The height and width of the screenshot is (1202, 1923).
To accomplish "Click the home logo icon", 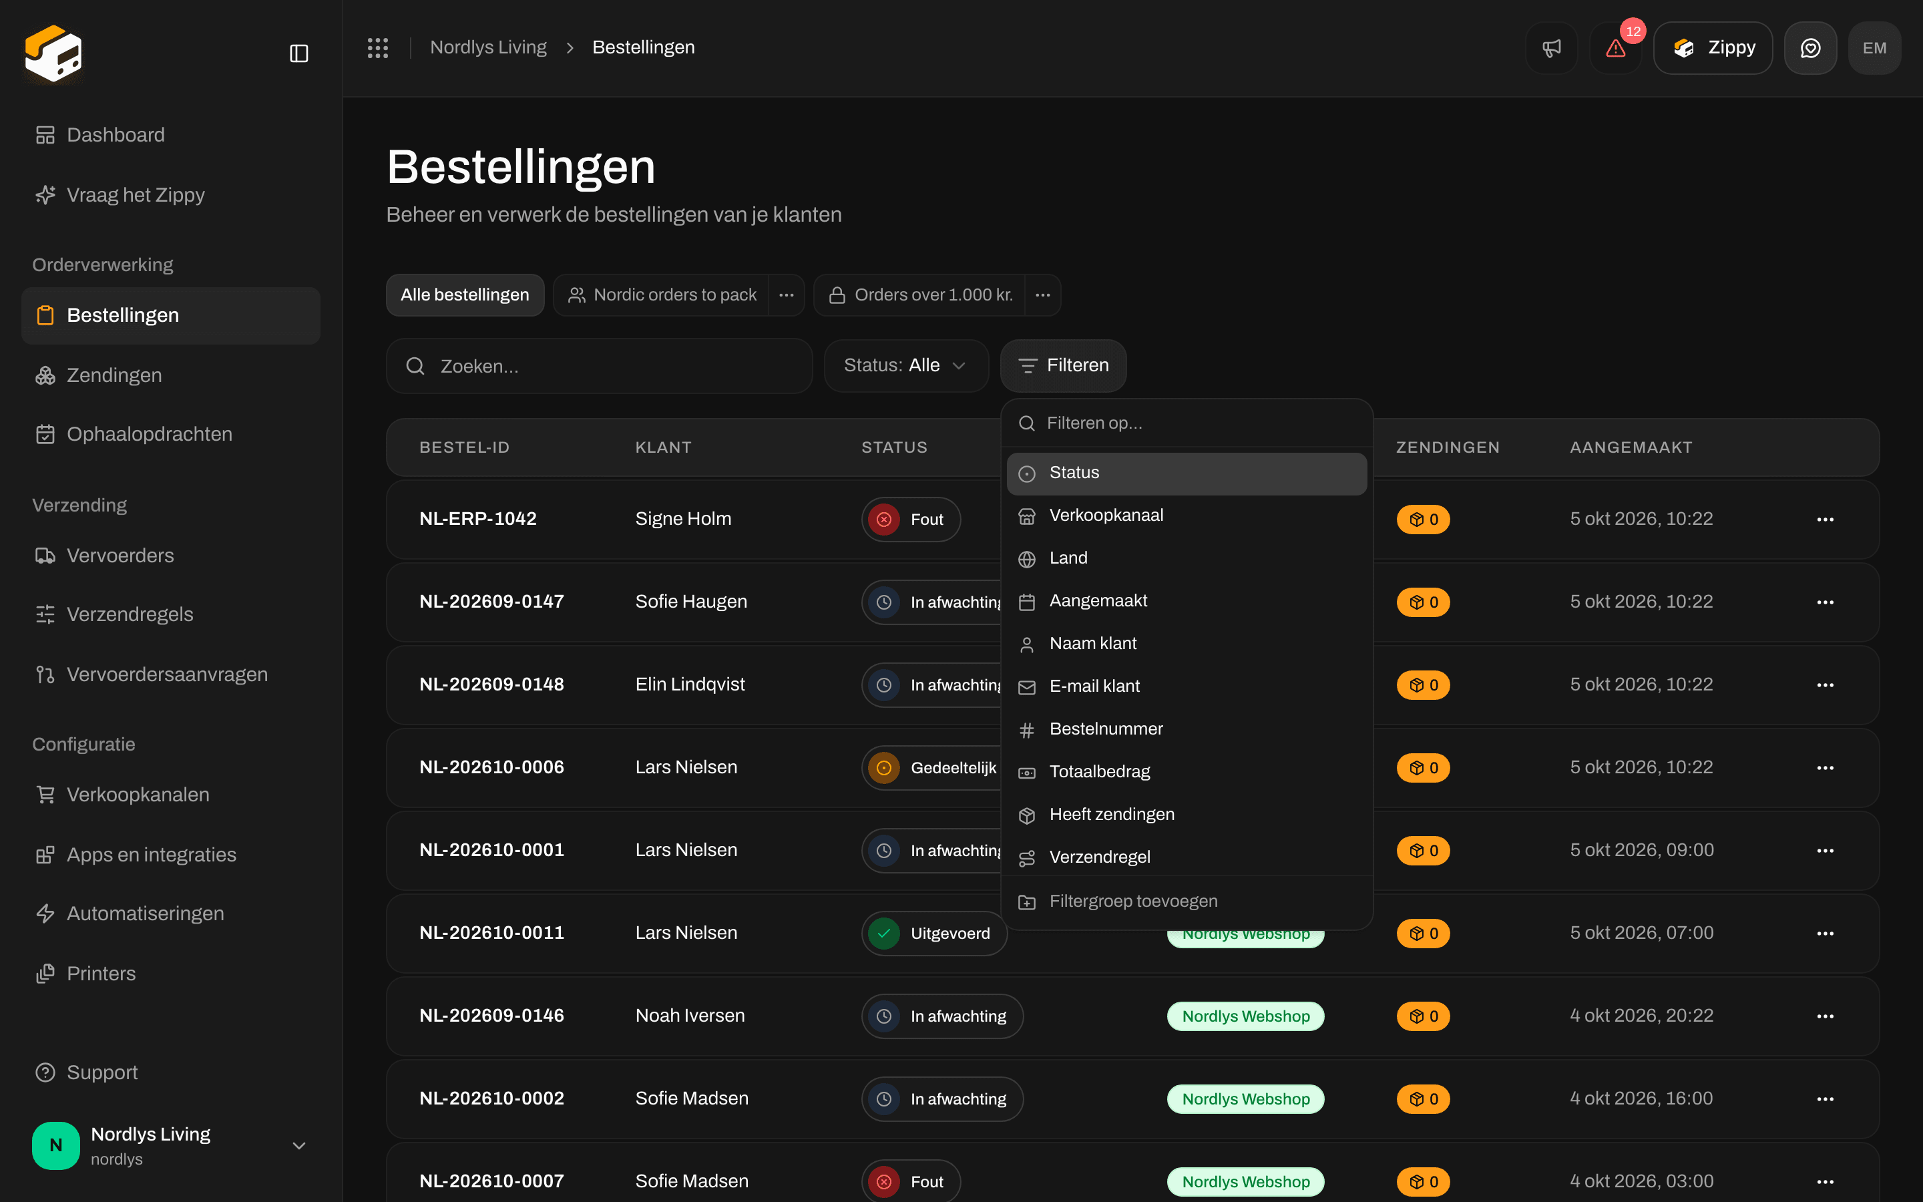I will 53,53.
